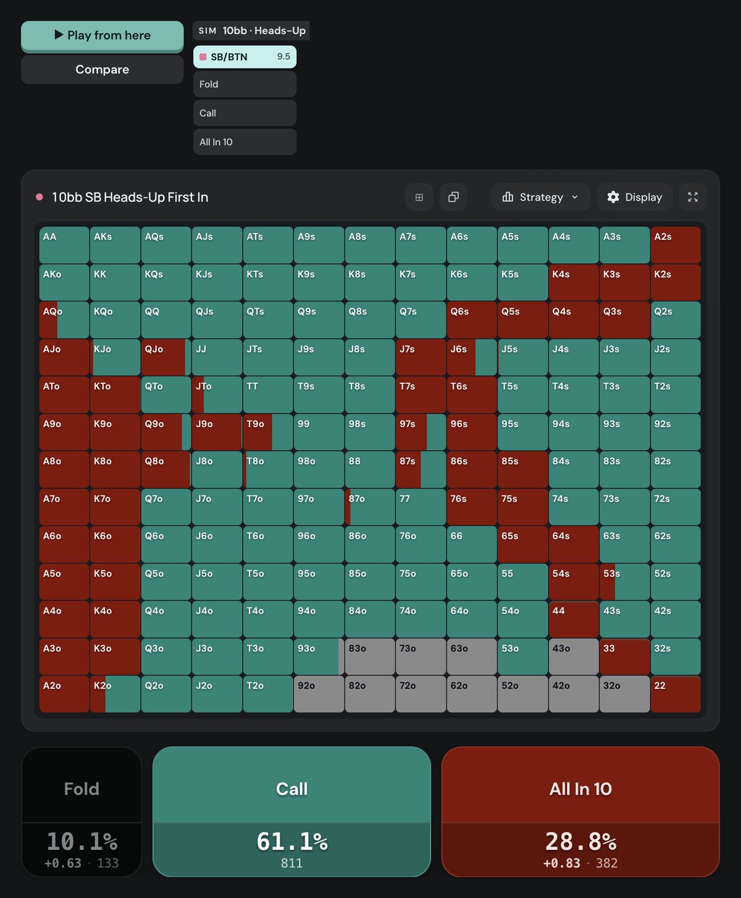Open the Display settings gear button
741x898 pixels.
pyautogui.click(x=635, y=197)
